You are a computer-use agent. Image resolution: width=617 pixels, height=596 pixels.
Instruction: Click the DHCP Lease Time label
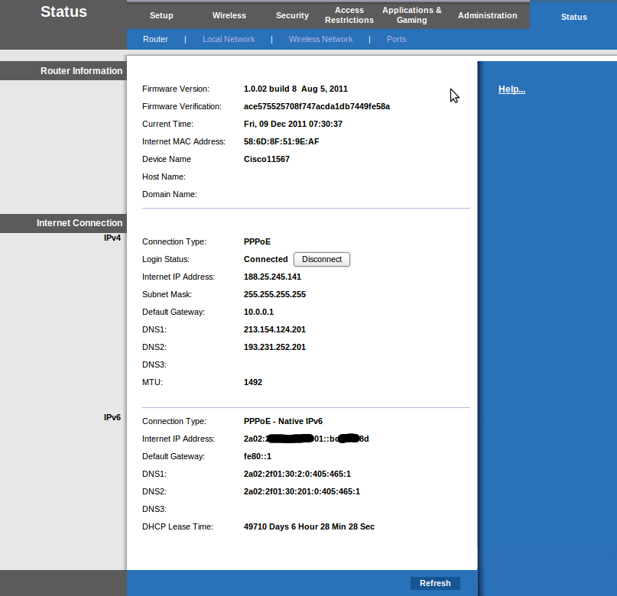point(177,526)
